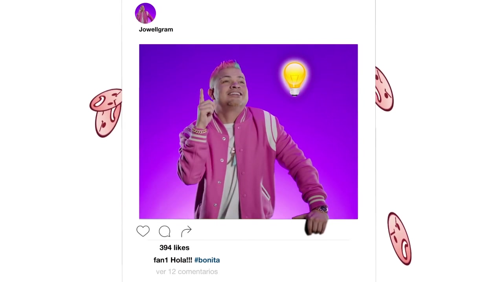
Task: Click the heart like icon
Action: pos(143,231)
